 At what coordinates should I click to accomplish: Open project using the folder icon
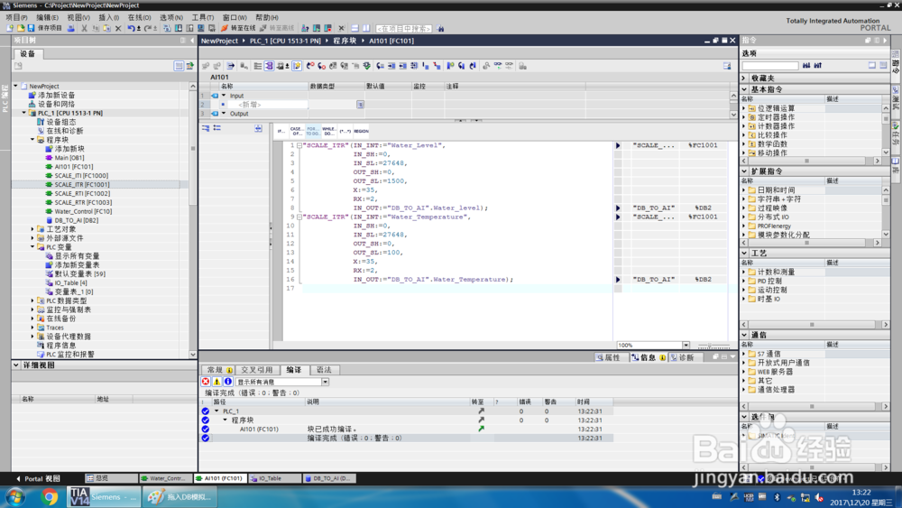point(21,28)
